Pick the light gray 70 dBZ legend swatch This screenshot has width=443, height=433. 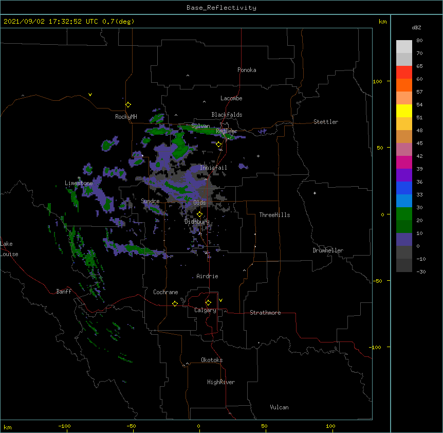(x=404, y=59)
